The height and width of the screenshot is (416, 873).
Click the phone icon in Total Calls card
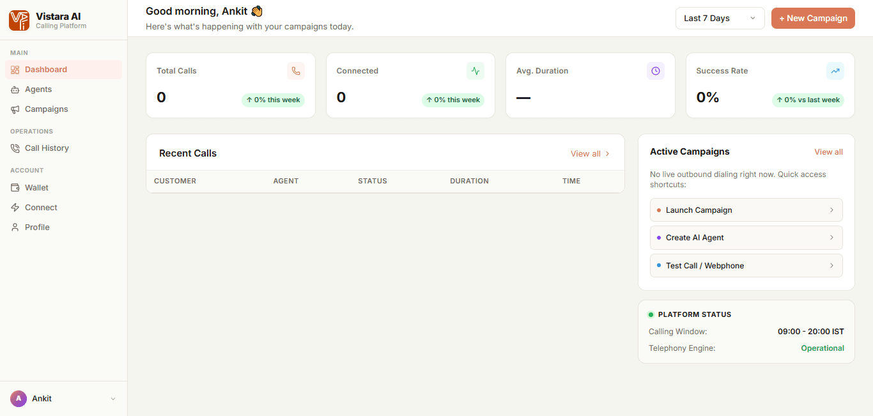point(296,71)
